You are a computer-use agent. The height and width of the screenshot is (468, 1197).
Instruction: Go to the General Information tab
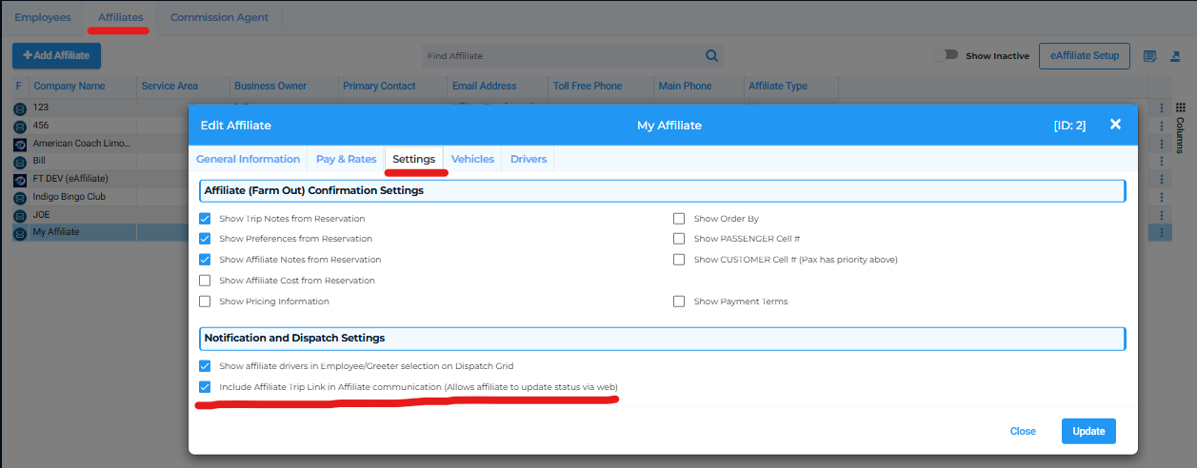(249, 159)
